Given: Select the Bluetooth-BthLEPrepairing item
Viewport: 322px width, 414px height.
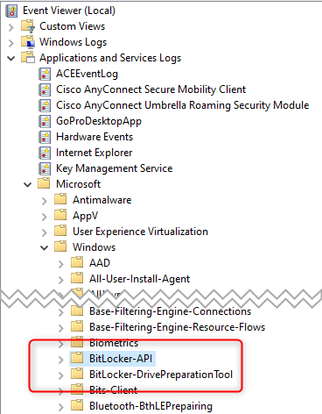Looking at the screenshot, I should (150, 406).
